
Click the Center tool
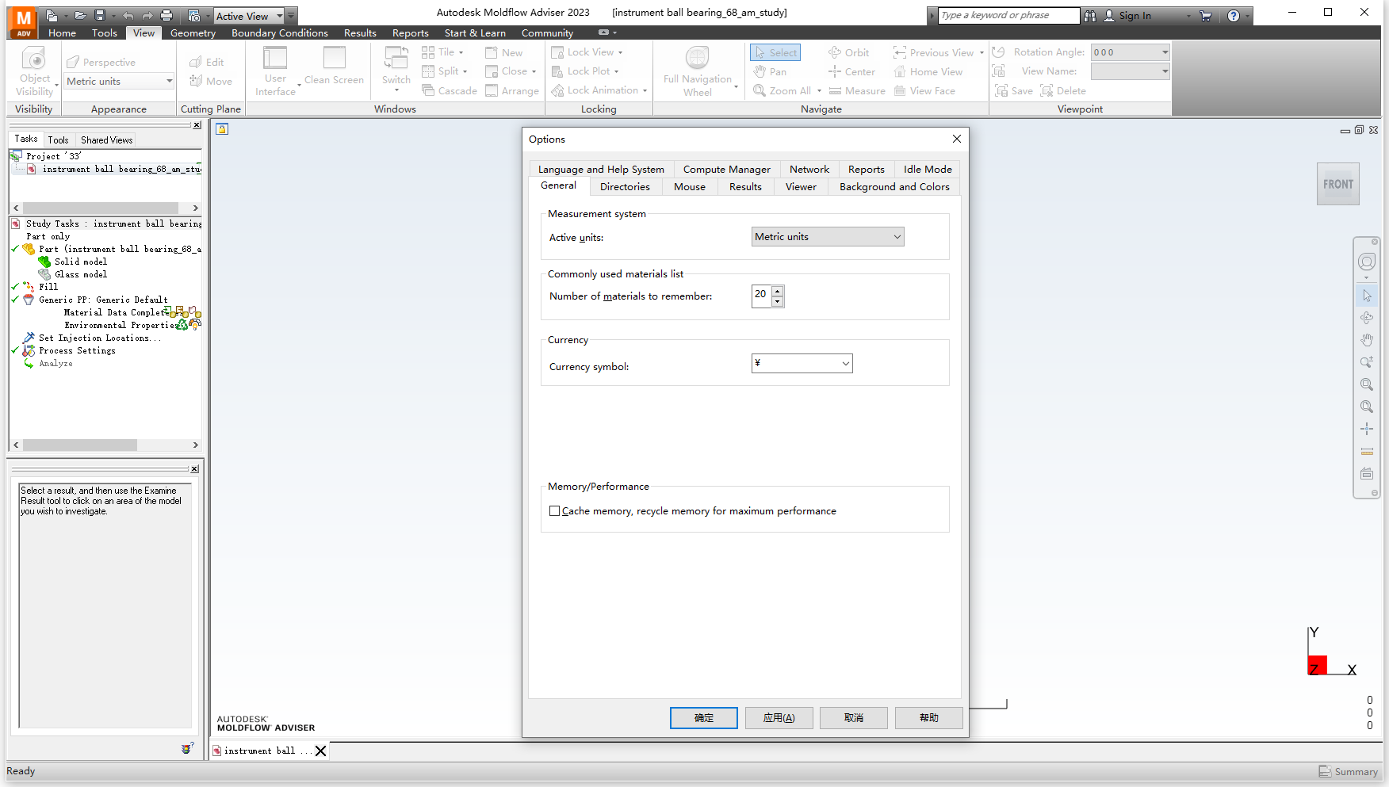[x=851, y=71]
